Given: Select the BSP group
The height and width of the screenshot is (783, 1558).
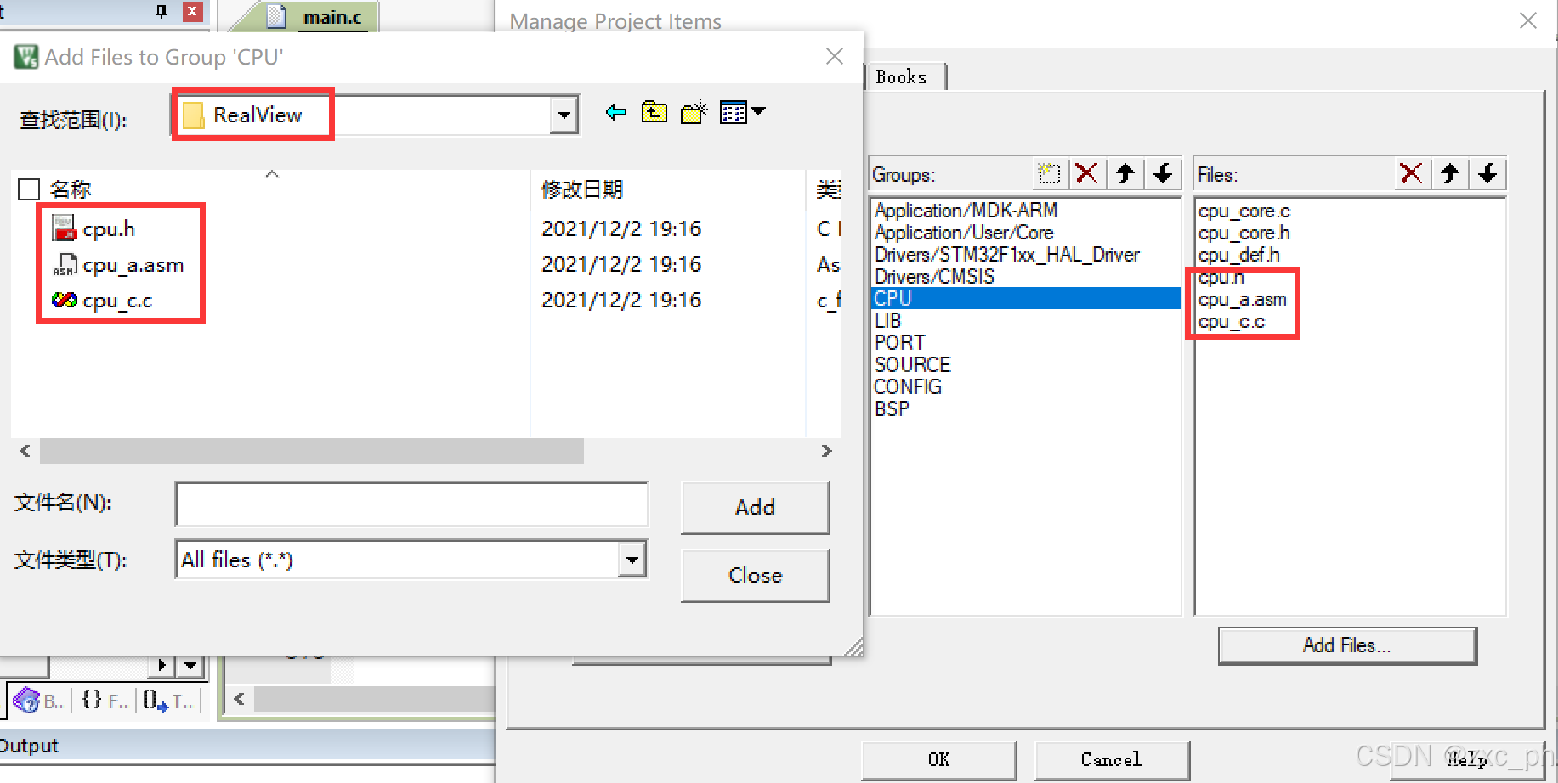Looking at the screenshot, I should coord(892,408).
